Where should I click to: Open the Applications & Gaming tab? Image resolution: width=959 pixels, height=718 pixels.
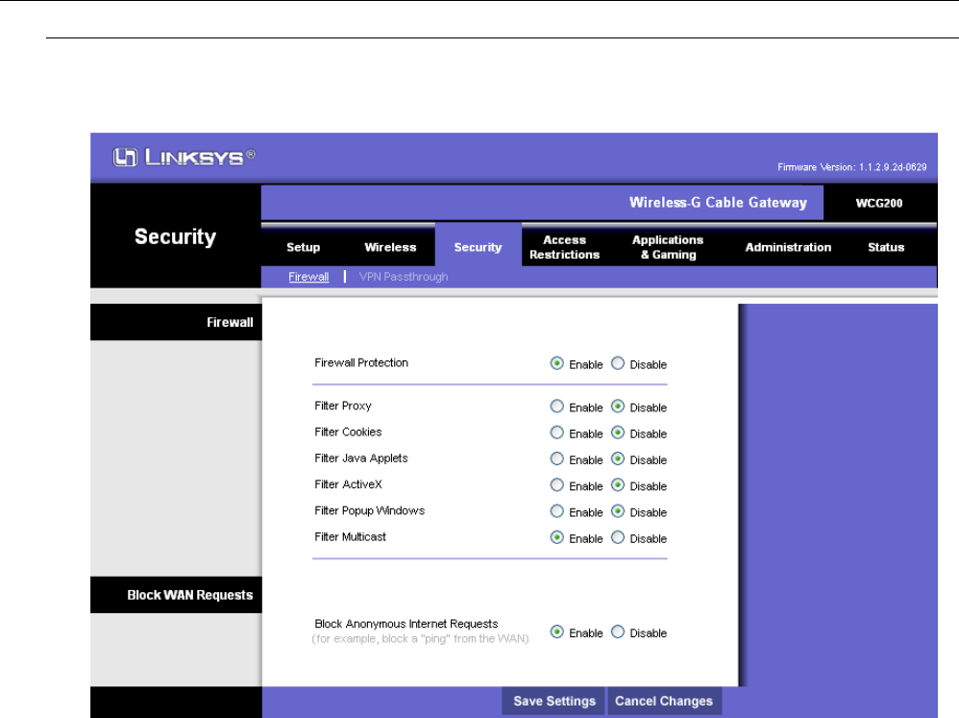pos(668,247)
